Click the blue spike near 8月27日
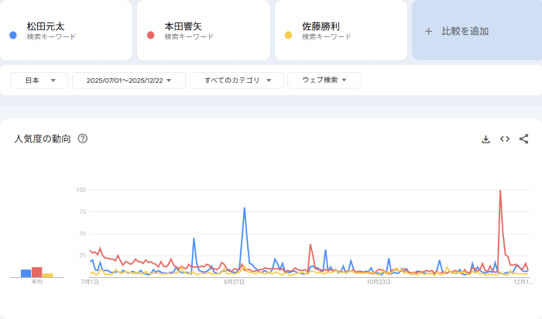 click(x=245, y=208)
